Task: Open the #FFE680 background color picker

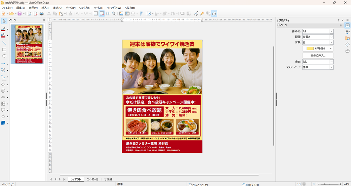Action: pyautogui.click(x=318, y=48)
